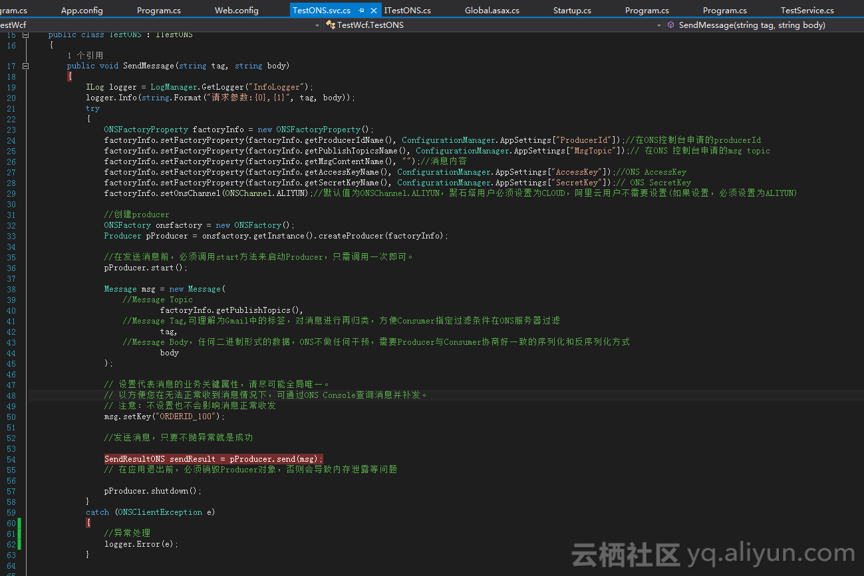This screenshot has width=864, height=576.
Task: Switch to the App.config tab
Action: 82,11
